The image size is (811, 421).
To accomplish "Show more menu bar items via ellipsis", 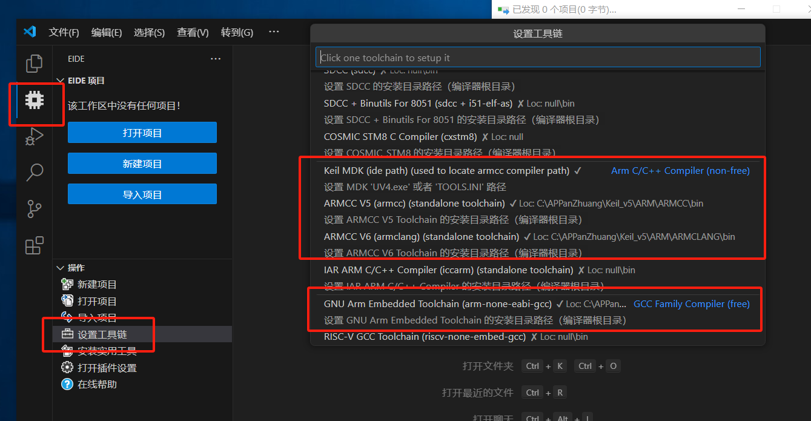I will (x=274, y=31).
